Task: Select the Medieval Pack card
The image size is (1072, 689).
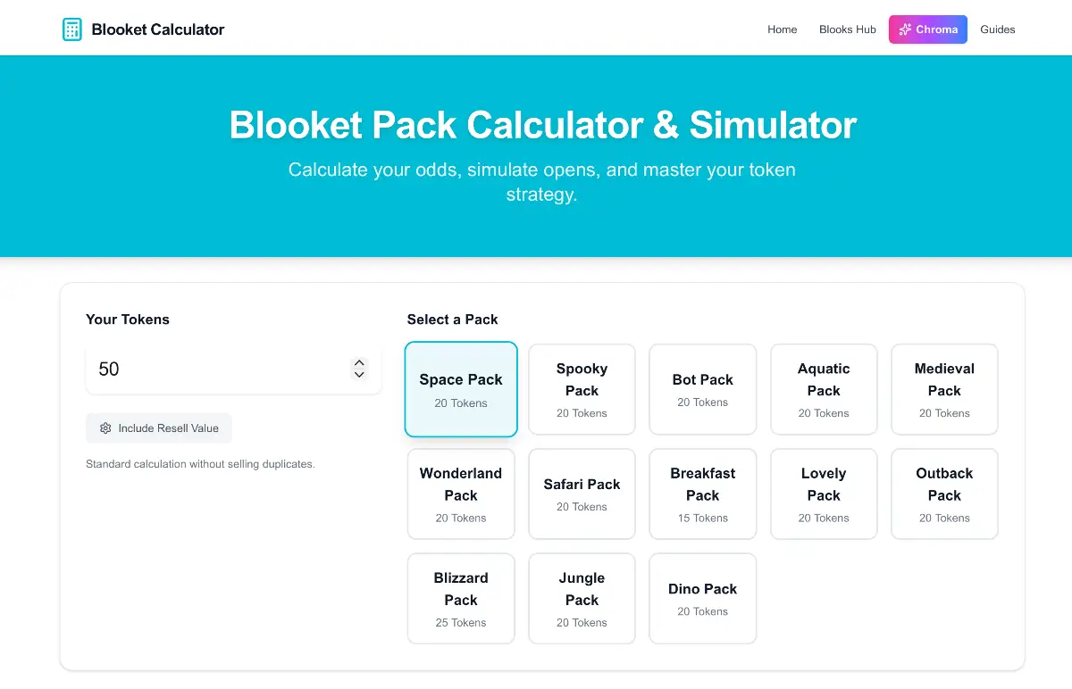Action: pos(944,389)
